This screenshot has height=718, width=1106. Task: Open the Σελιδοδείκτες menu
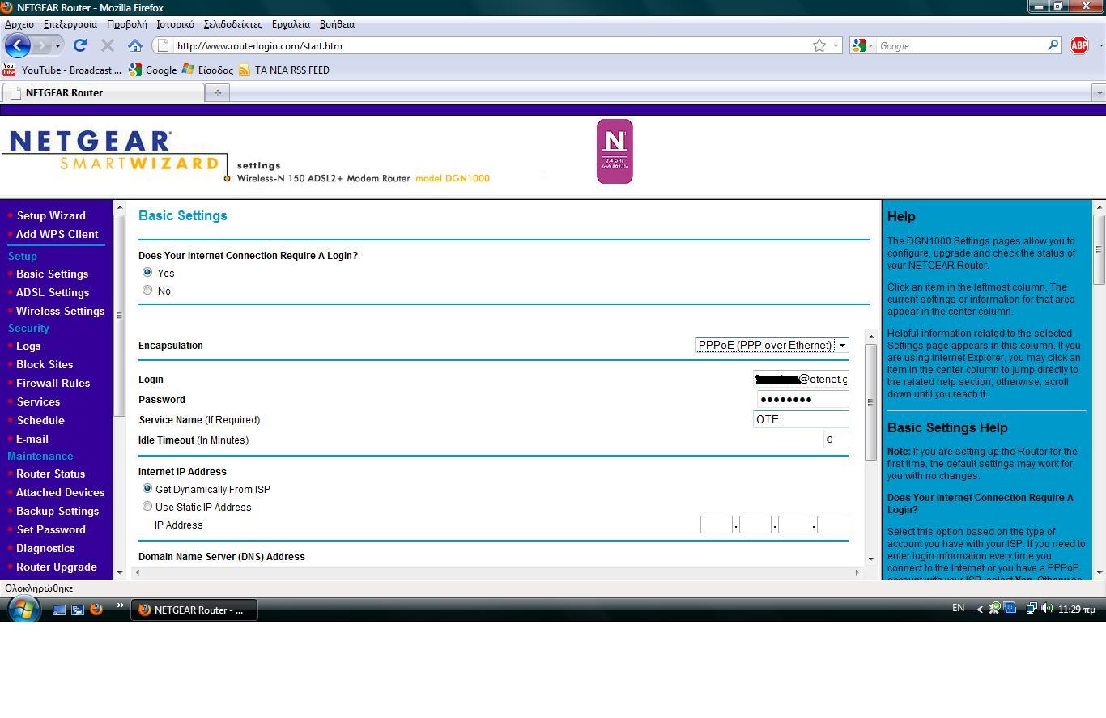tap(233, 24)
